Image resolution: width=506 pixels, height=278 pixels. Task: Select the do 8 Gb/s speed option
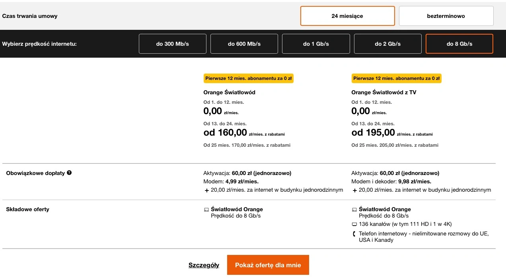click(x=459, y=44)
